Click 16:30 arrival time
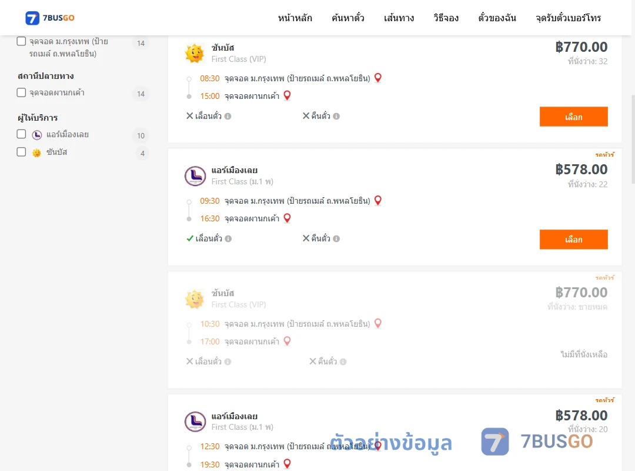The image size is (635, 471). click(x=210, y=218)
